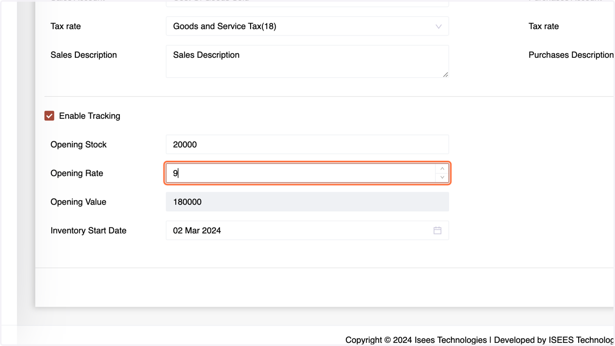Click the resize handle of Sales Description box
Image resolution: width=615 pixels, height=346 pixels.
coord(445,74)
